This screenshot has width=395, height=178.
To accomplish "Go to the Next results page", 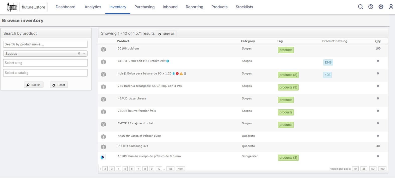I will (180, 169).
